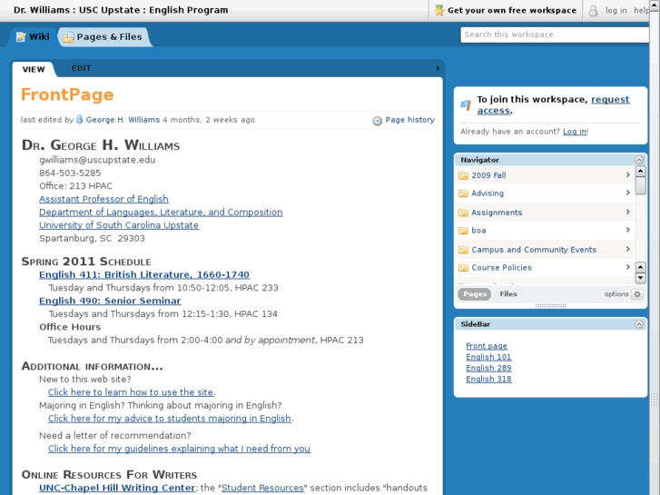The height and width of the screenshot is (495, 660).
Task: Expand the Advising folder arrow
Action: [627, 193]
